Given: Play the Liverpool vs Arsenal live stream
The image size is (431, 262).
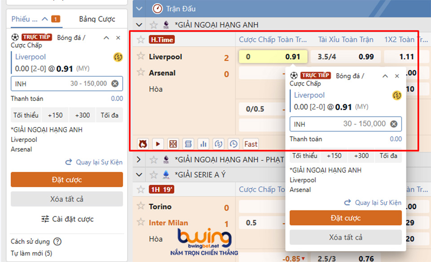Looking at the screenshot, I should point(158,144).
